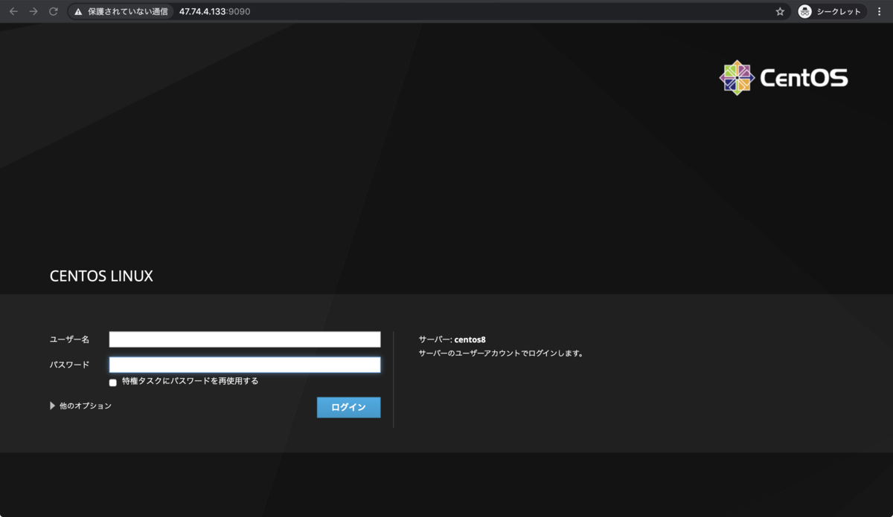Expand 他のオプション disclosure triangle
This screenshot has height=517, width=893.
(52, 406)
